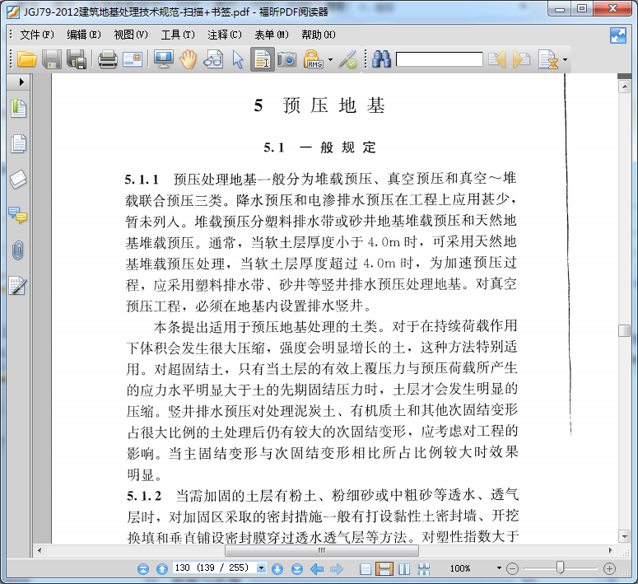Screen dimensions: 638x584
Task: Switch to continuous facing layout
Action: tap(425, 569)
